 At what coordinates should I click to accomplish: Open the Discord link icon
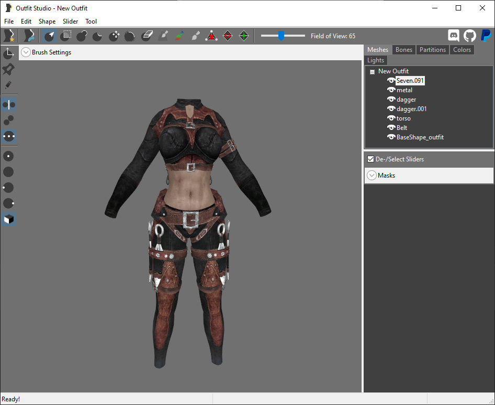pos(453,36)
